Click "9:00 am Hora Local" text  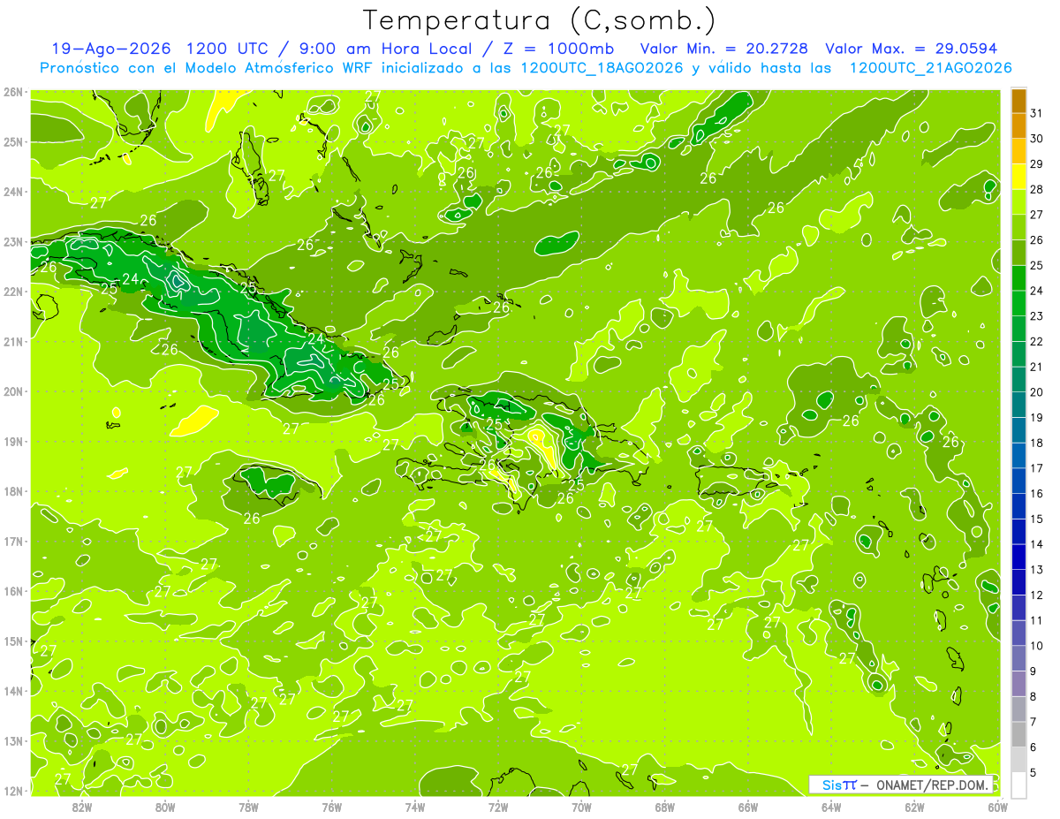(x=384, y=49)
